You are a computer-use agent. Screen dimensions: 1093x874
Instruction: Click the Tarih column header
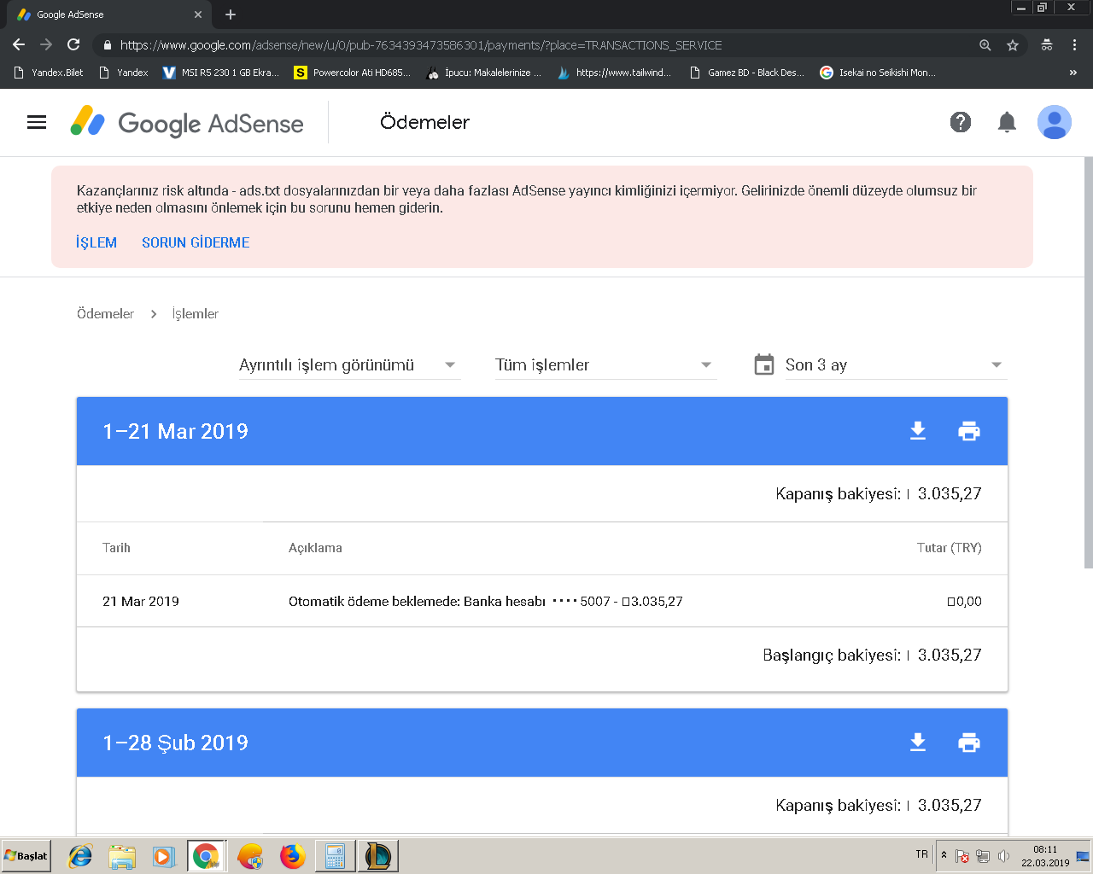(116, 548)
